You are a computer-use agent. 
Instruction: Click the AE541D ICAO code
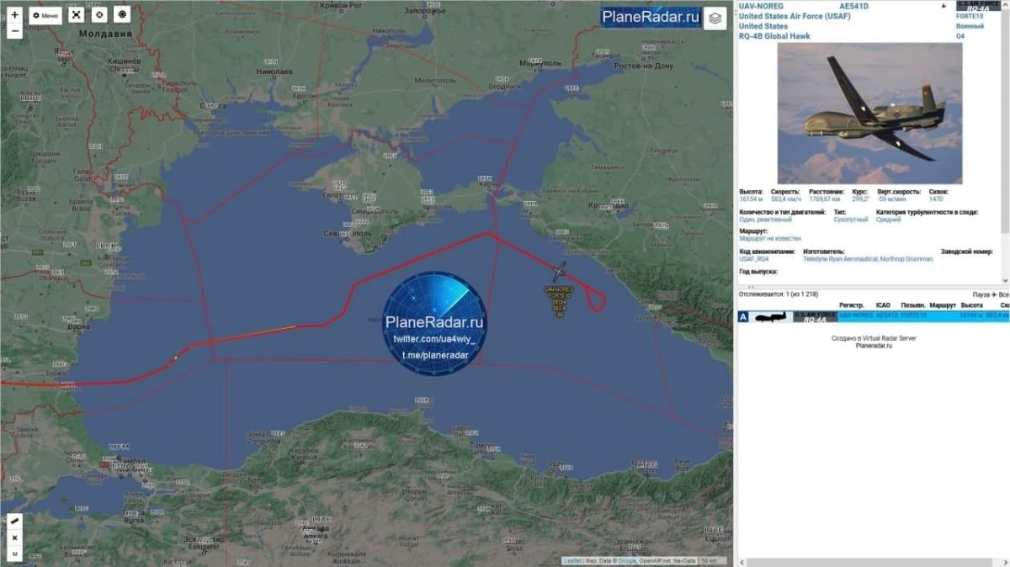click(853, 7)
